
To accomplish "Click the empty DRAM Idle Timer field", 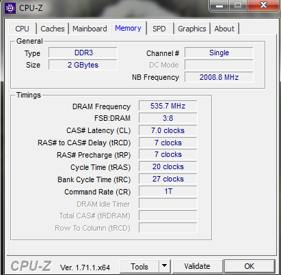I will coord(168,204).
